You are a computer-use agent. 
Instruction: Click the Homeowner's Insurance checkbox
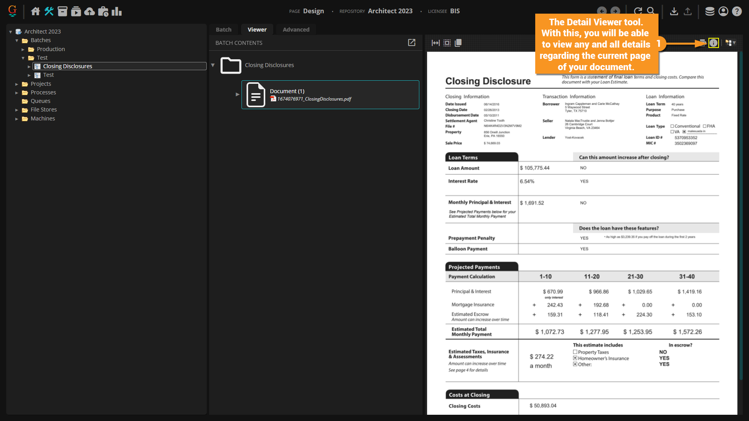pyautogui.click(x=575, y=358)
